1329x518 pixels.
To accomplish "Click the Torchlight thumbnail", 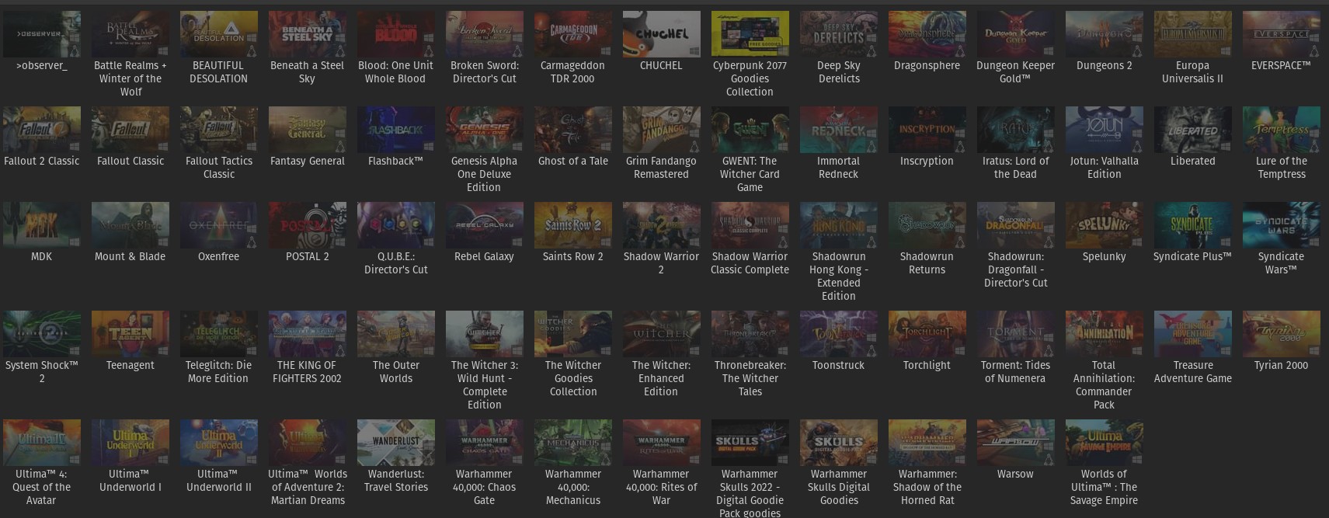I will pyautogui.click(x=927, y=334).
